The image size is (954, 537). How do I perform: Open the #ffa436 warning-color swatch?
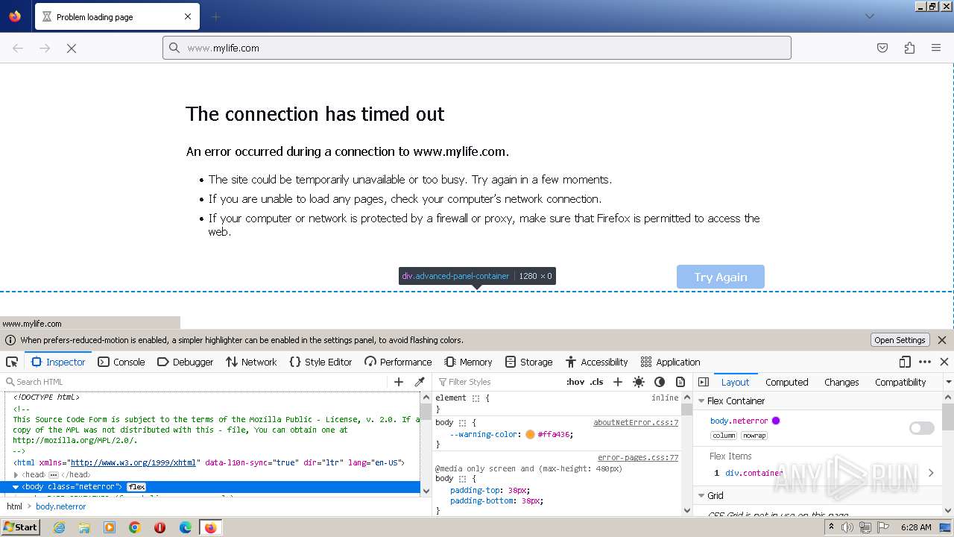pos(530,434)
